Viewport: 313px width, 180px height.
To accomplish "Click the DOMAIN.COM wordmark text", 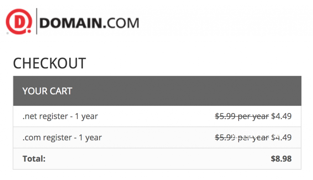I will pyautogui.click(x=89, y=23).
